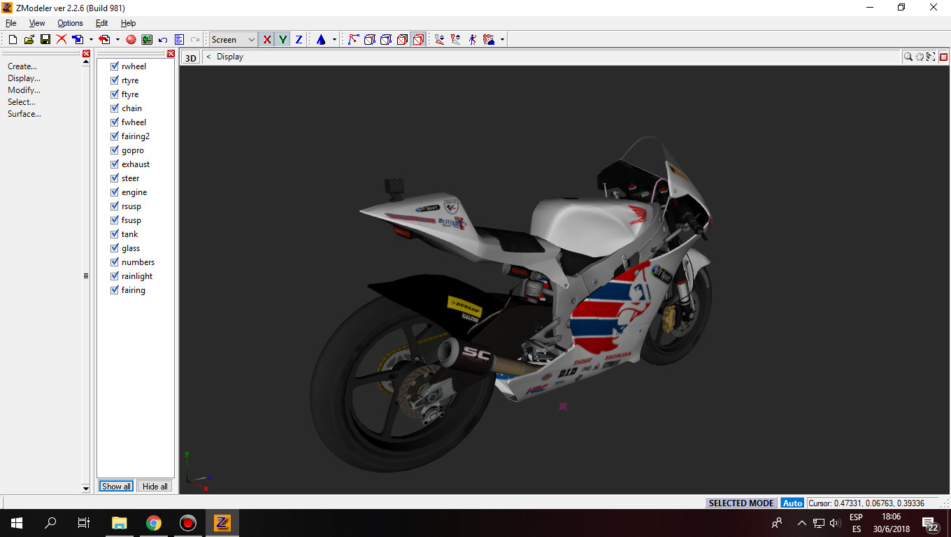Close the commands panel red X
The image size is (951, 537).
point(86,54)
